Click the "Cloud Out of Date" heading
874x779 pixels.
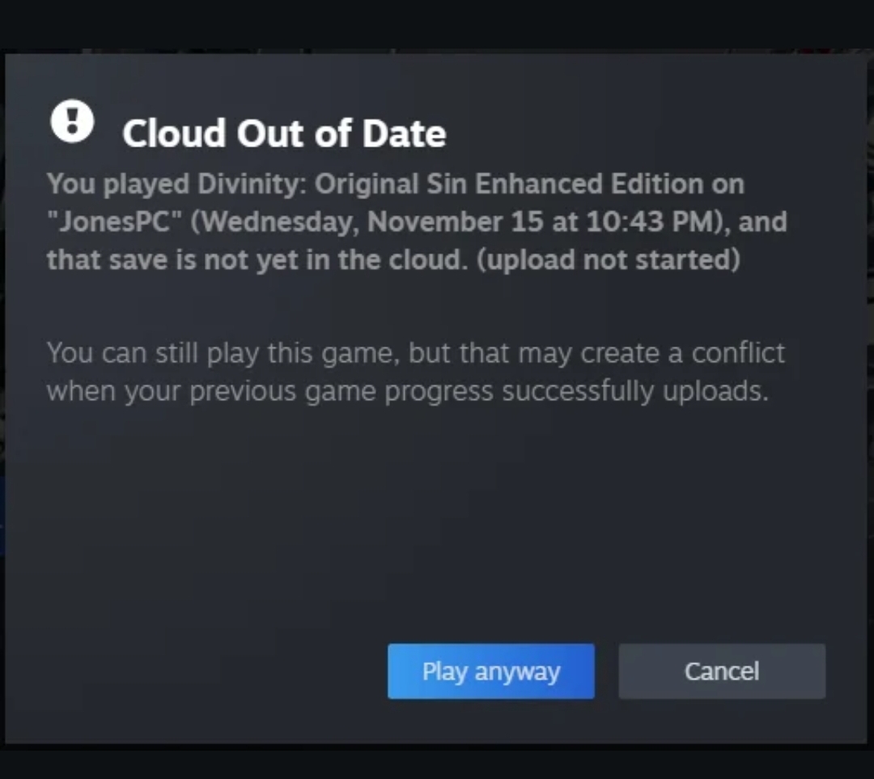tap(283, 134)
